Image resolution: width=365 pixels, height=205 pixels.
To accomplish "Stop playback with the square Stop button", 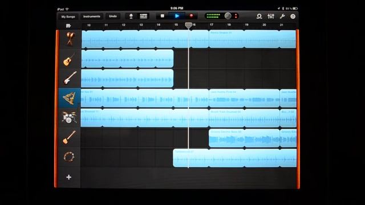I will tap(163, 16).
